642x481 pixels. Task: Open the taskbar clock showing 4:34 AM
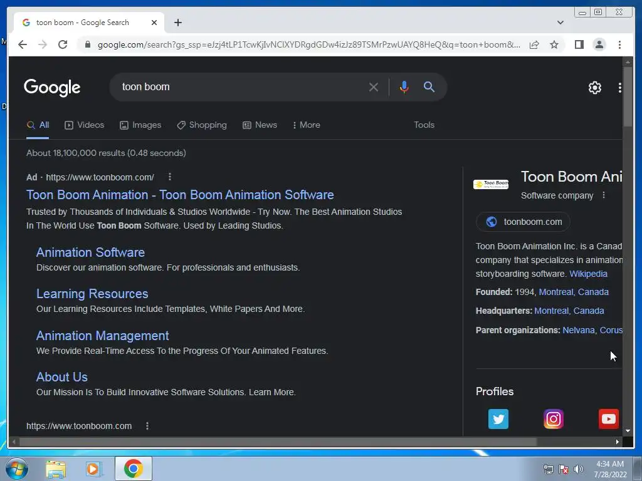tap(610, 469)
